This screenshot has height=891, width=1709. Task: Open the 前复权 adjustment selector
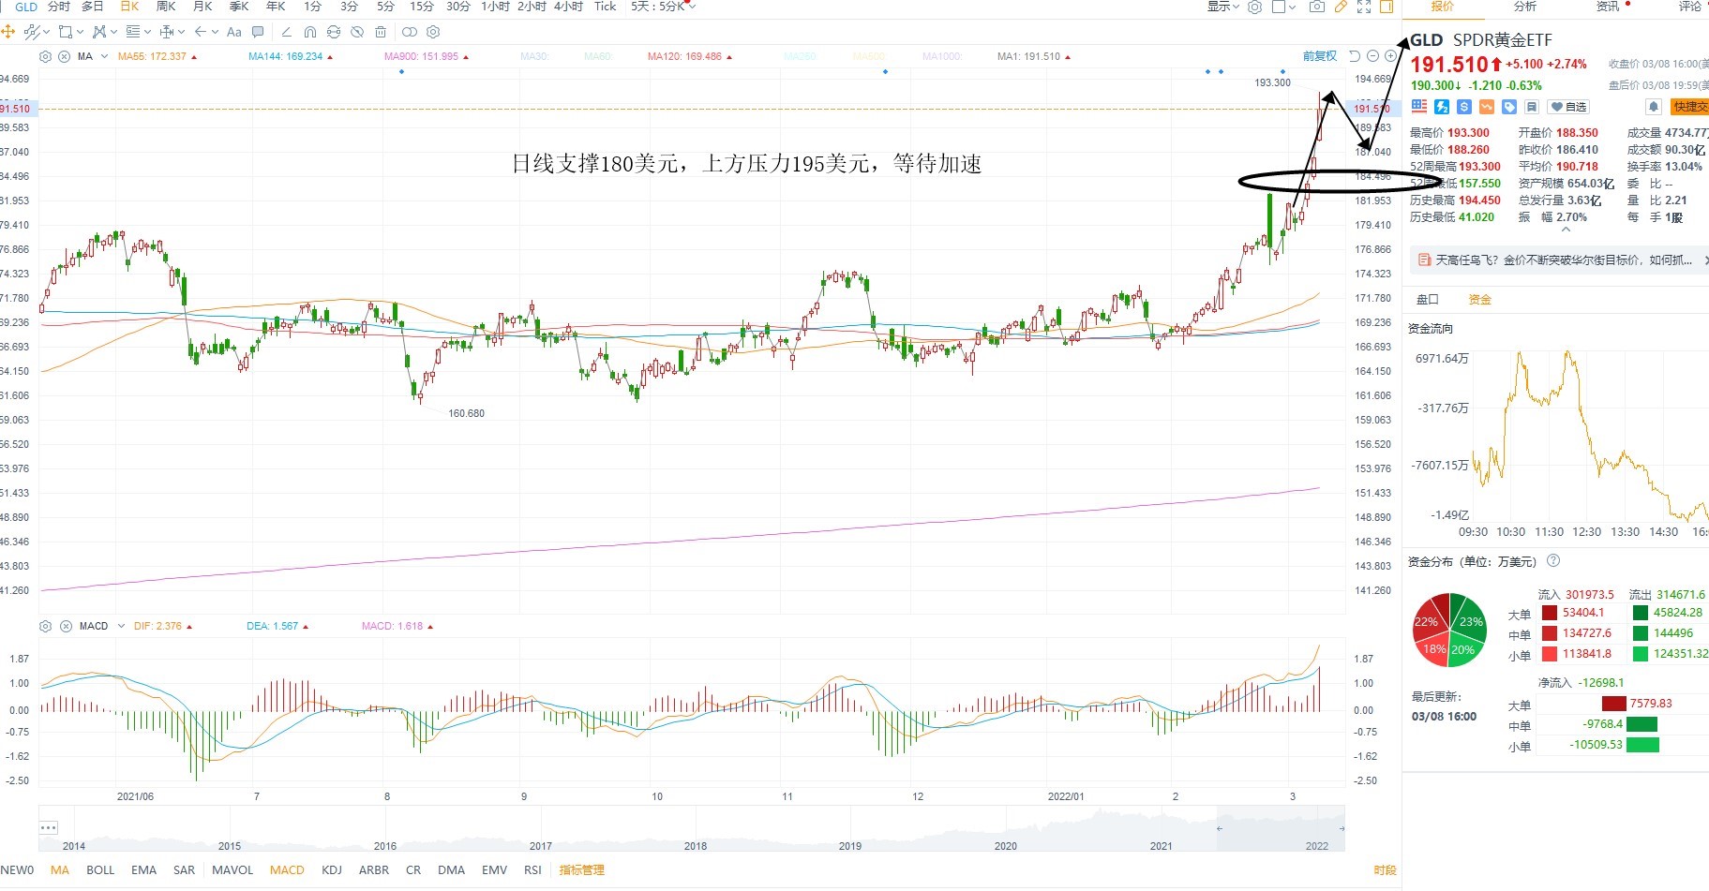coord(1320,56)
